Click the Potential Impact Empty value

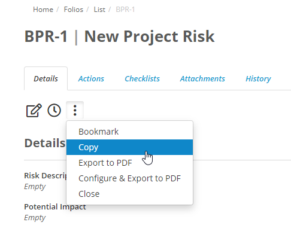[x=35, y=218]
